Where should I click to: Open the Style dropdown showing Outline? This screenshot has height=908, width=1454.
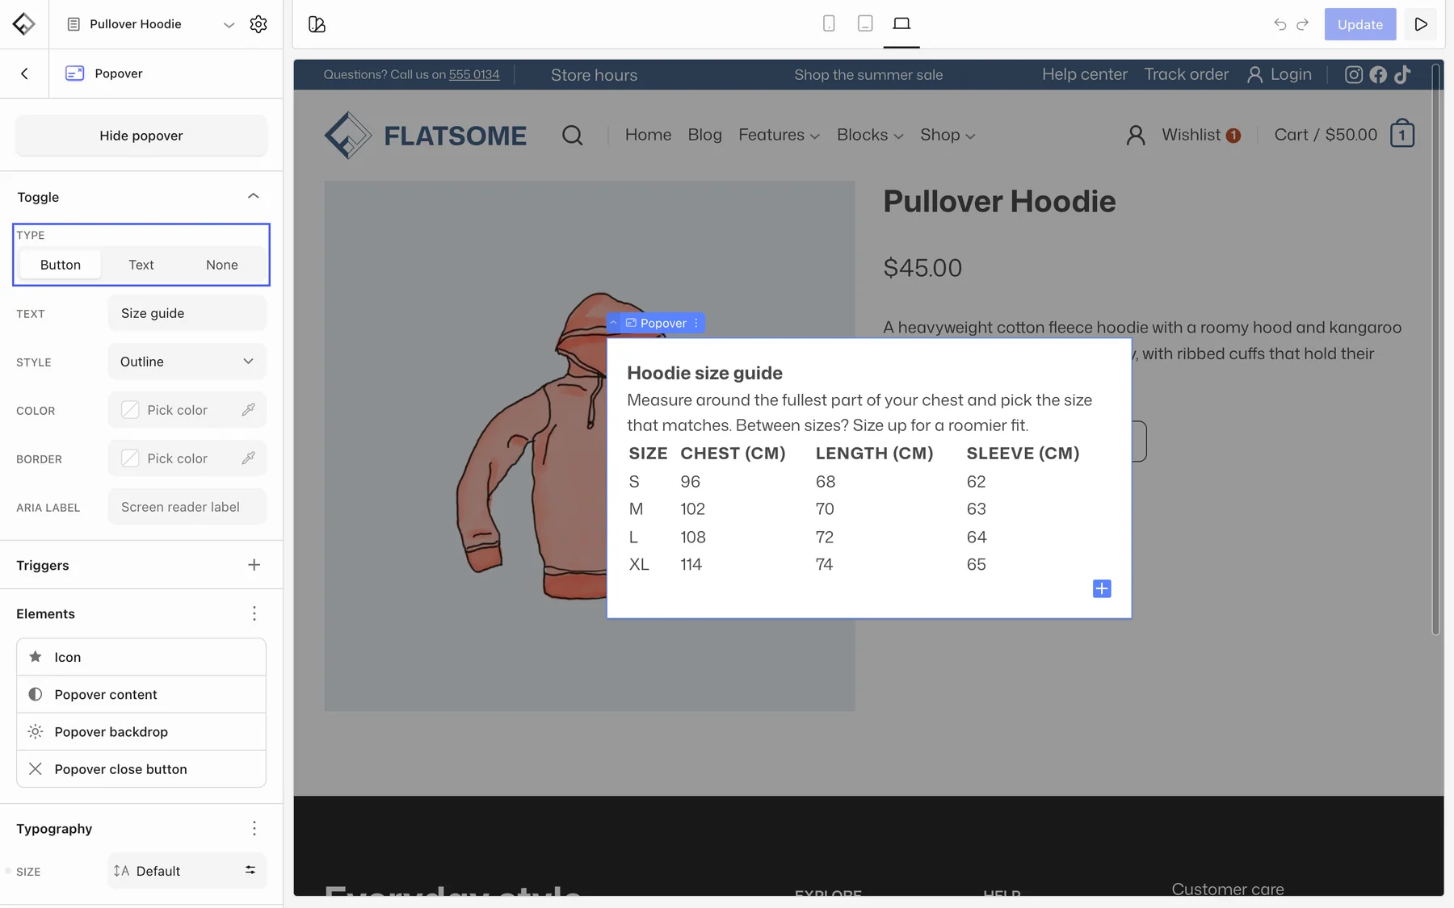click(187, 362)
